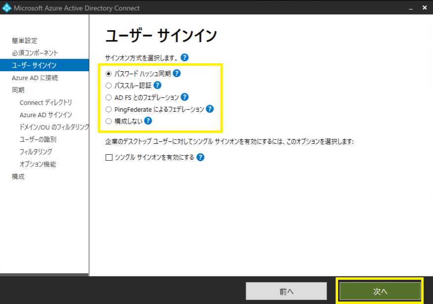Go to Azure AD に接続 step
This screenshot has width=433, height=304.
pyautogui.click(x=35, y=78)
